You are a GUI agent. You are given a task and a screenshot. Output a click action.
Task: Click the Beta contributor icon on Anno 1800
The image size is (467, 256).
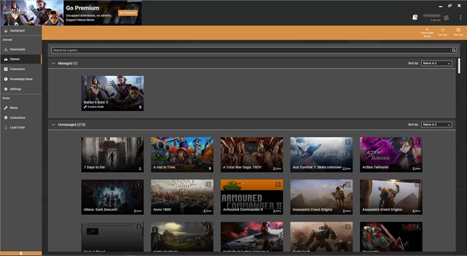point(207,211)
